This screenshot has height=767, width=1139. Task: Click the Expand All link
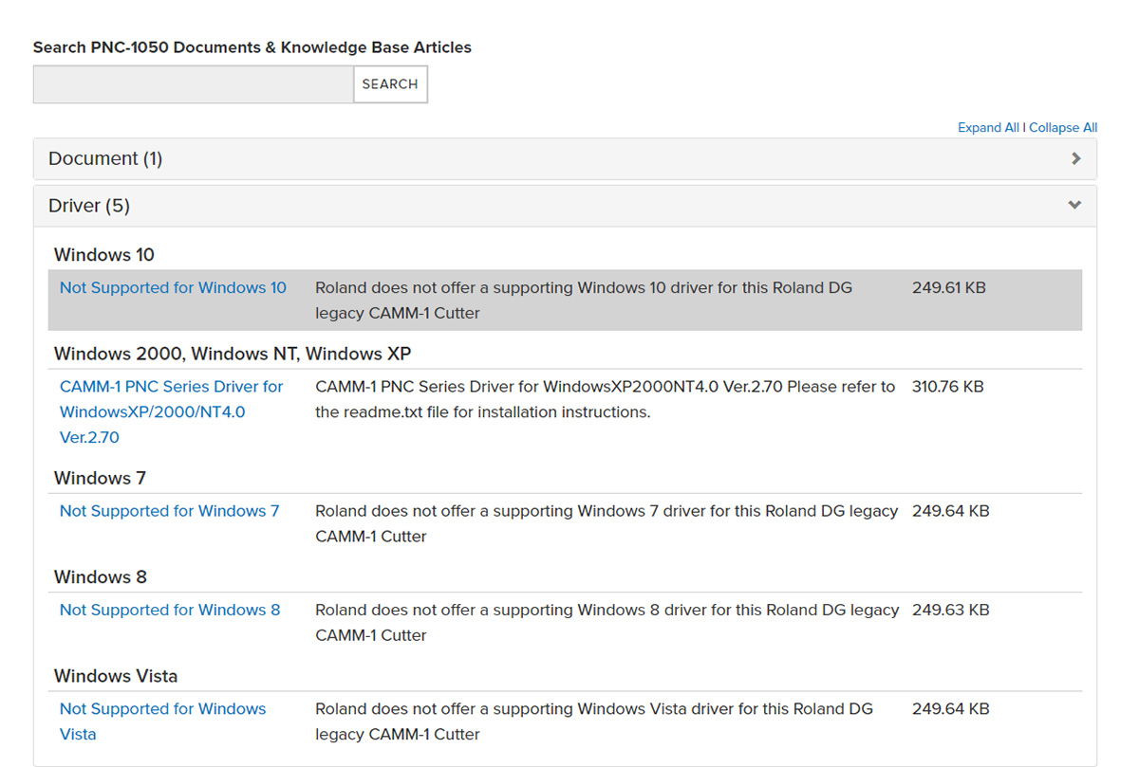point(988,127)
